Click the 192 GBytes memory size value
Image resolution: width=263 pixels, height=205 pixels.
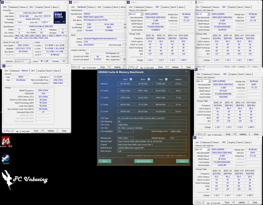pyautogui.click(x=21, y=80)
